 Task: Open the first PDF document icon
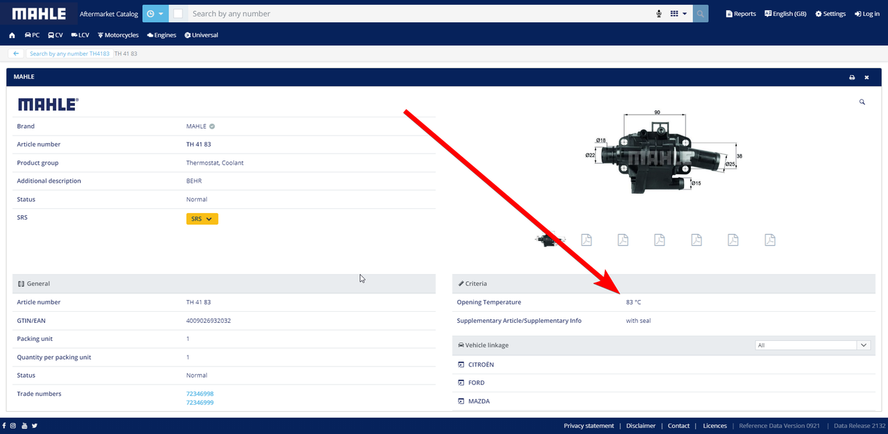586,240
